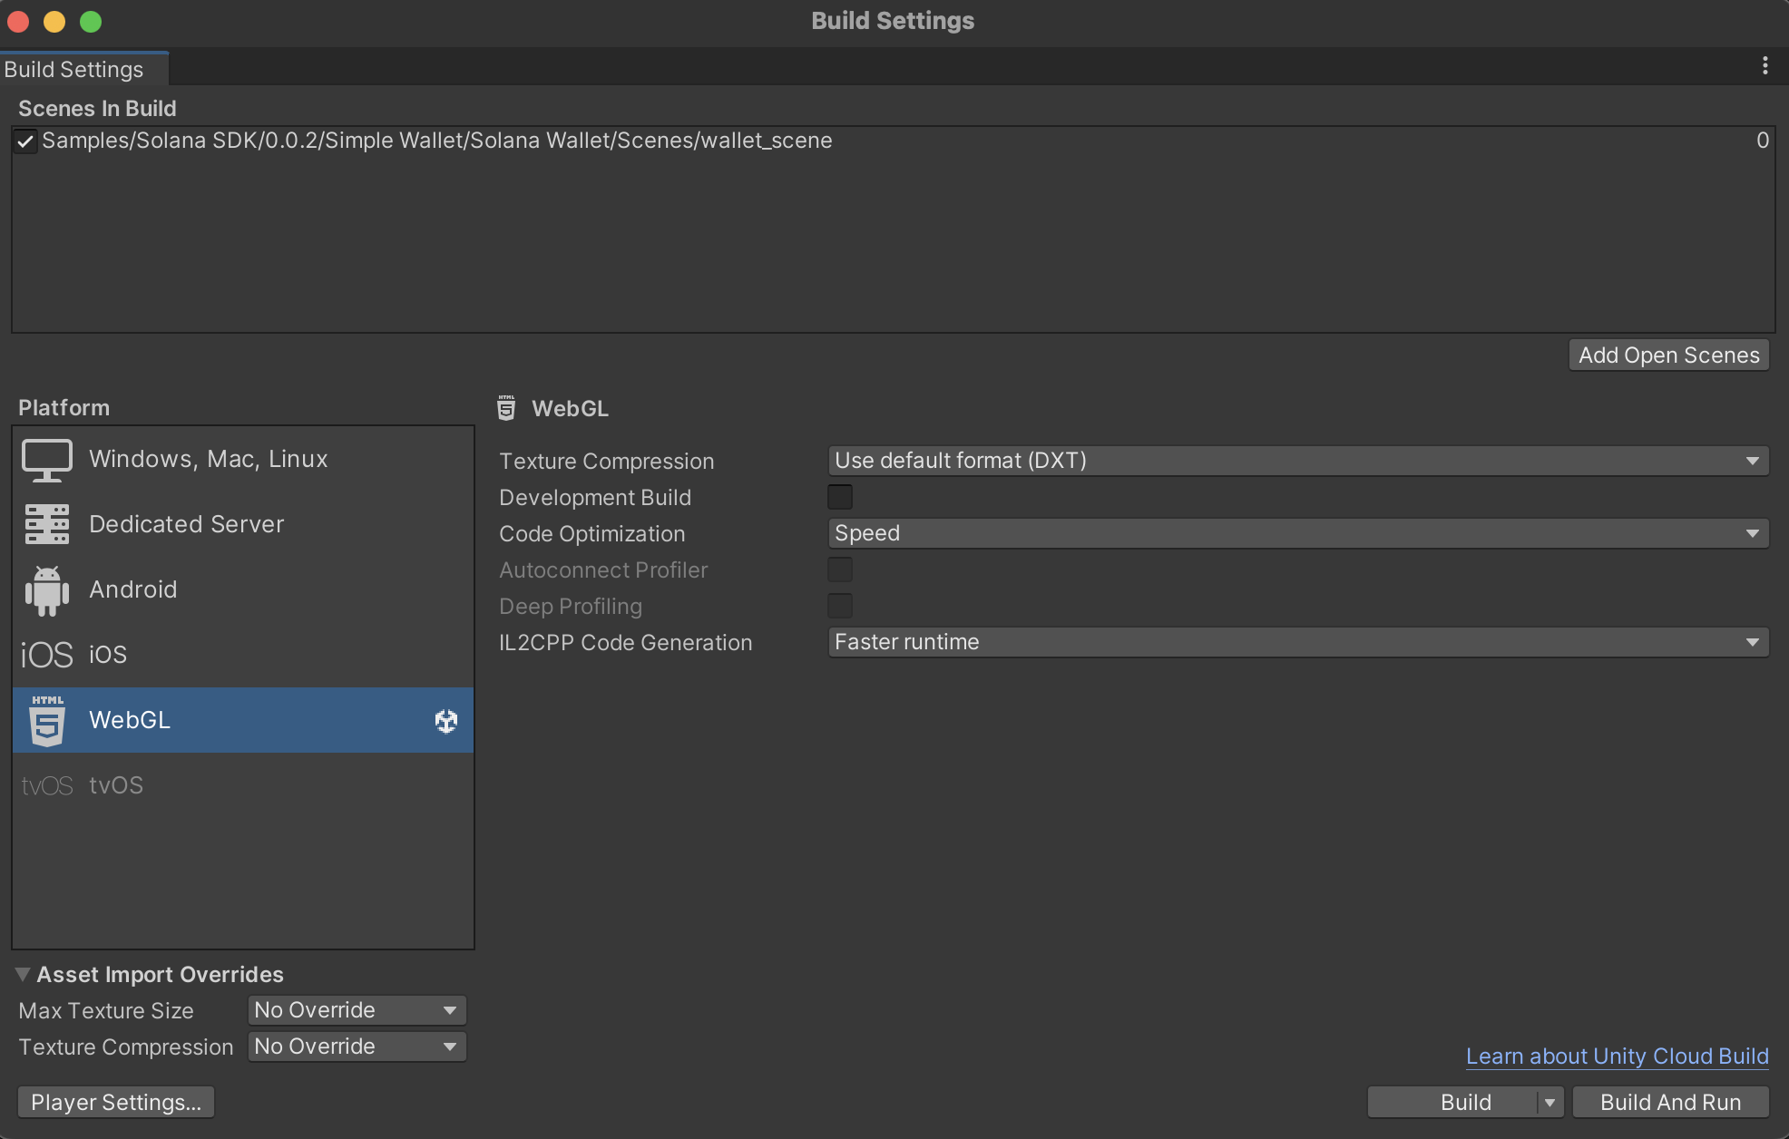The height and width of the screenshot is (1139, 1789).
Task: Collapse the Asset Import Overrides section
Action: pyautogui.click(x=23, y=974)
